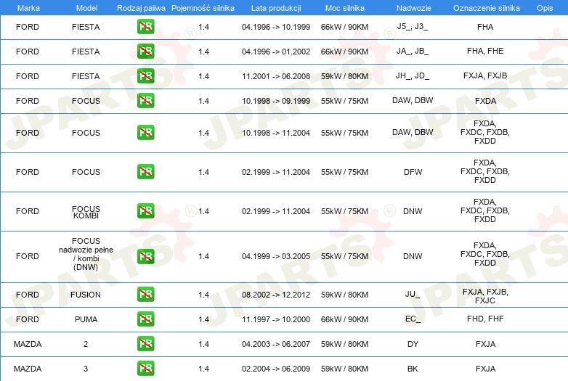This screenshot has width=568, height=381.
Task: Click the Opis column header
Action: 545,8
